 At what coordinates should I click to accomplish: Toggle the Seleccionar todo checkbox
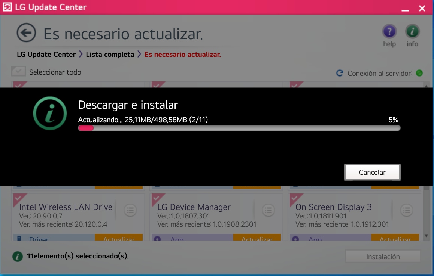click(x=18, y=71)
